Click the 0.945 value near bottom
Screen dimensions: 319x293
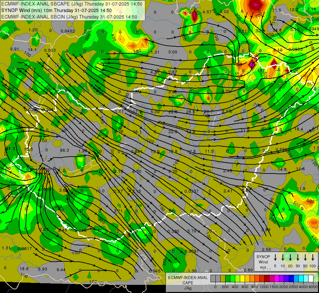(155, 271)
